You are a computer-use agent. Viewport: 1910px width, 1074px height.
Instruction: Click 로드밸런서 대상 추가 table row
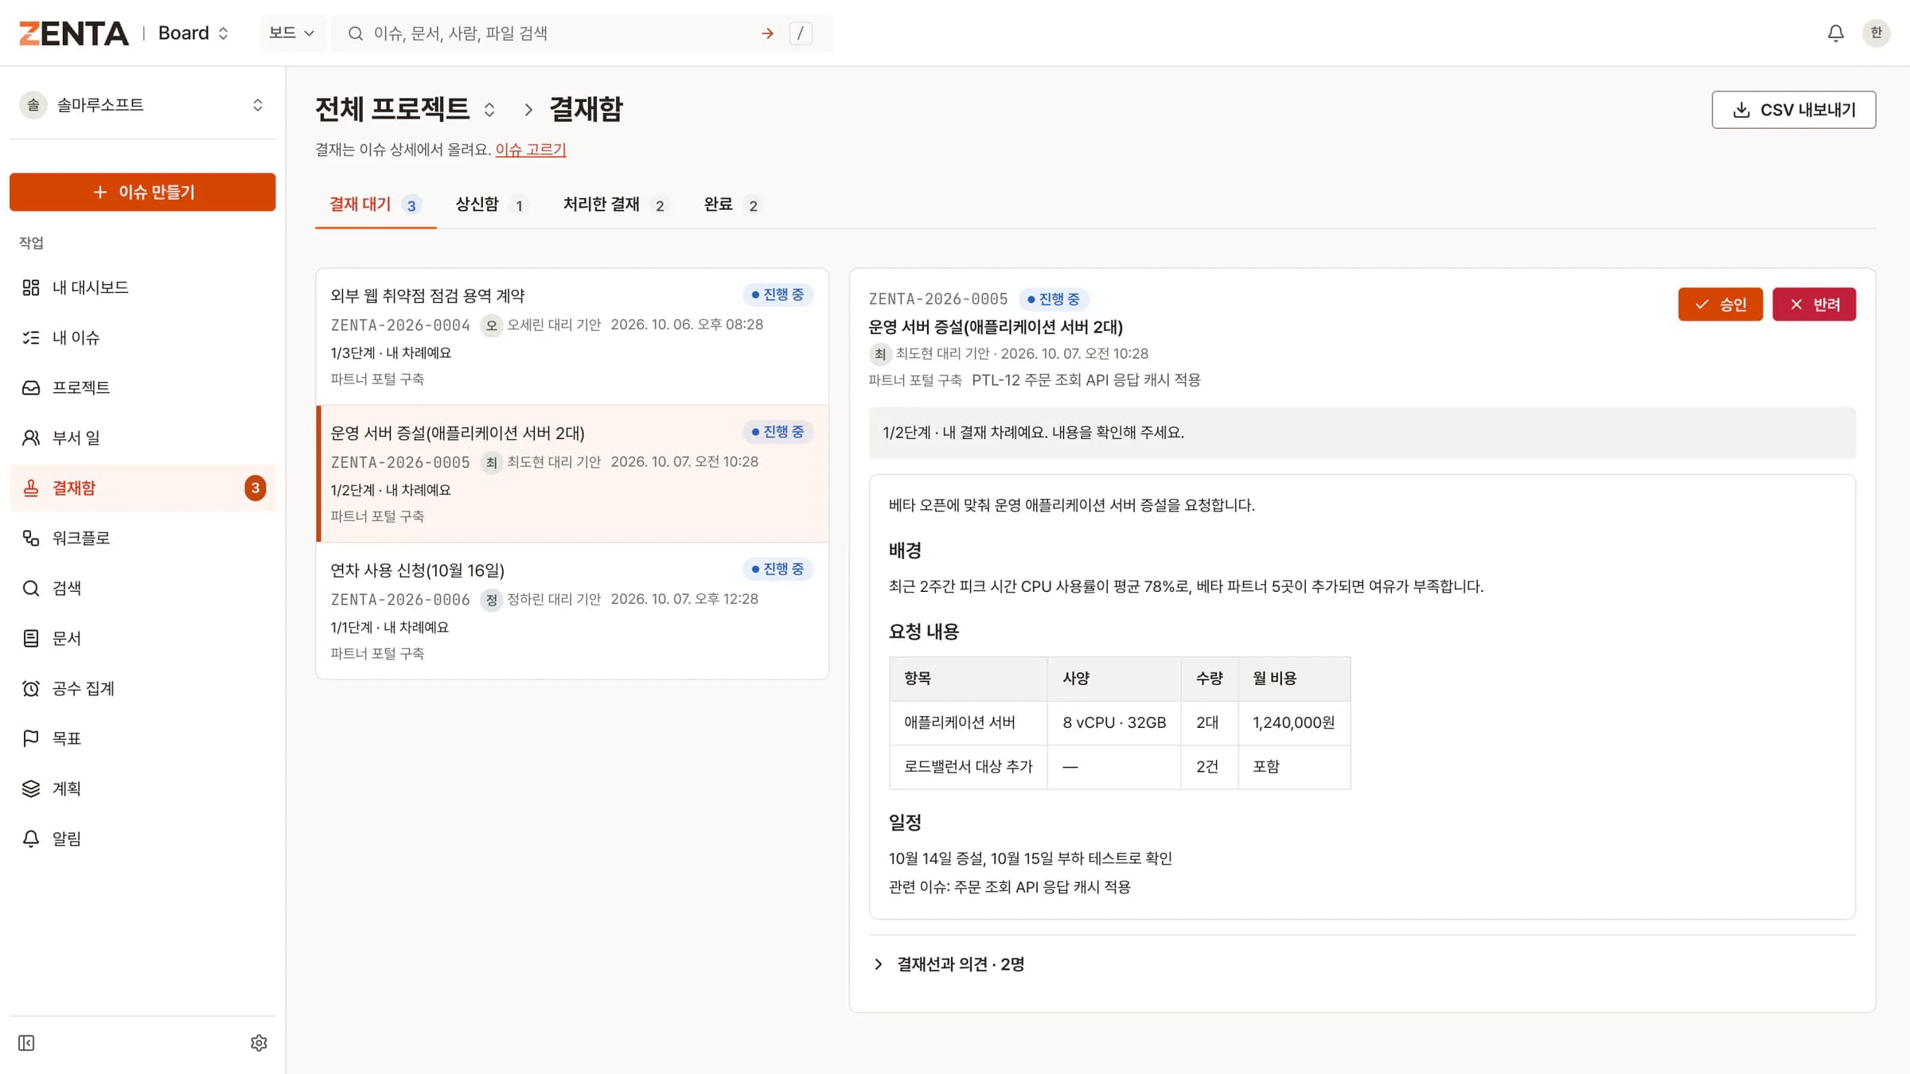1120,767
